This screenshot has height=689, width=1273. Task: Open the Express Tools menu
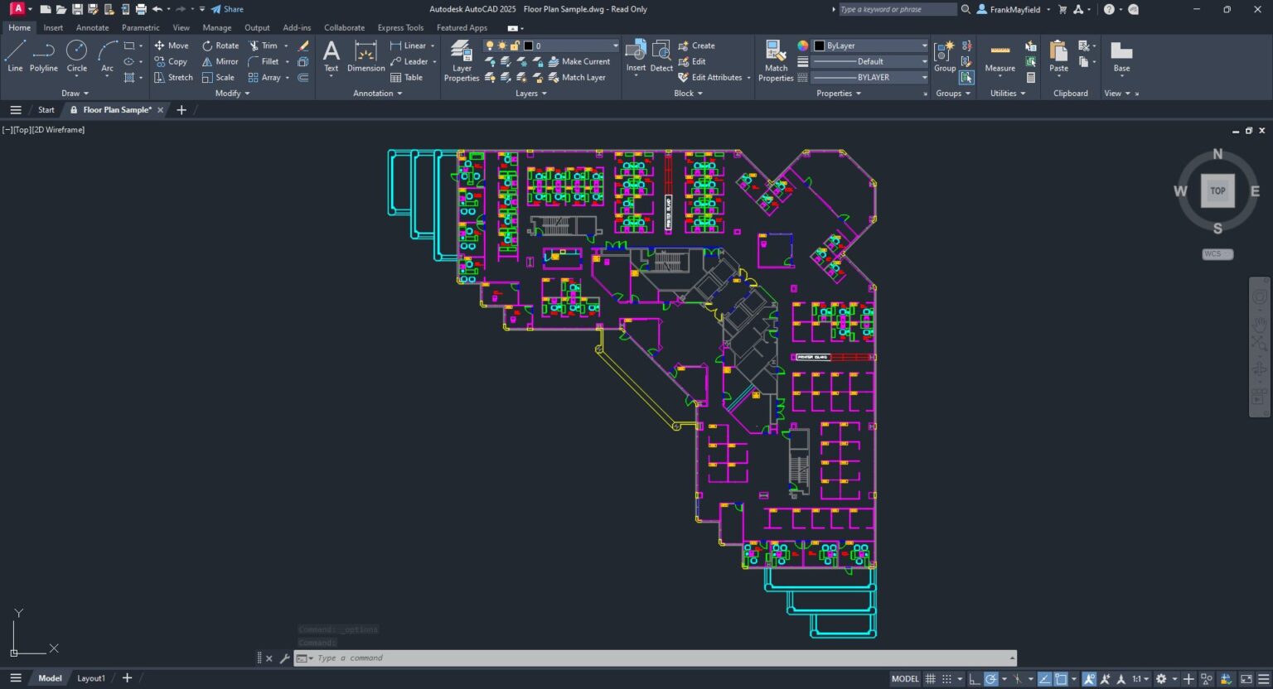click(x=400, y=27)
